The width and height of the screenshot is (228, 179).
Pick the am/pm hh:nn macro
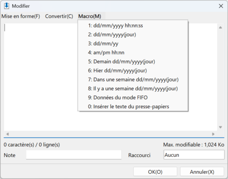(133, 53)
